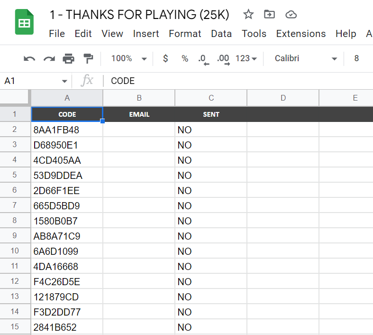Viewport: 373px width, 335px height.
Task: Select cell with code 2841B652
Action: (x=67, y=327)
